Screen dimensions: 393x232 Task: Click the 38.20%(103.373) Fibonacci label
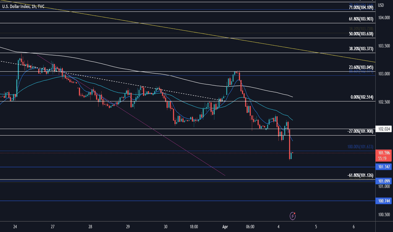pyautogui.click(x=361, y=49)
